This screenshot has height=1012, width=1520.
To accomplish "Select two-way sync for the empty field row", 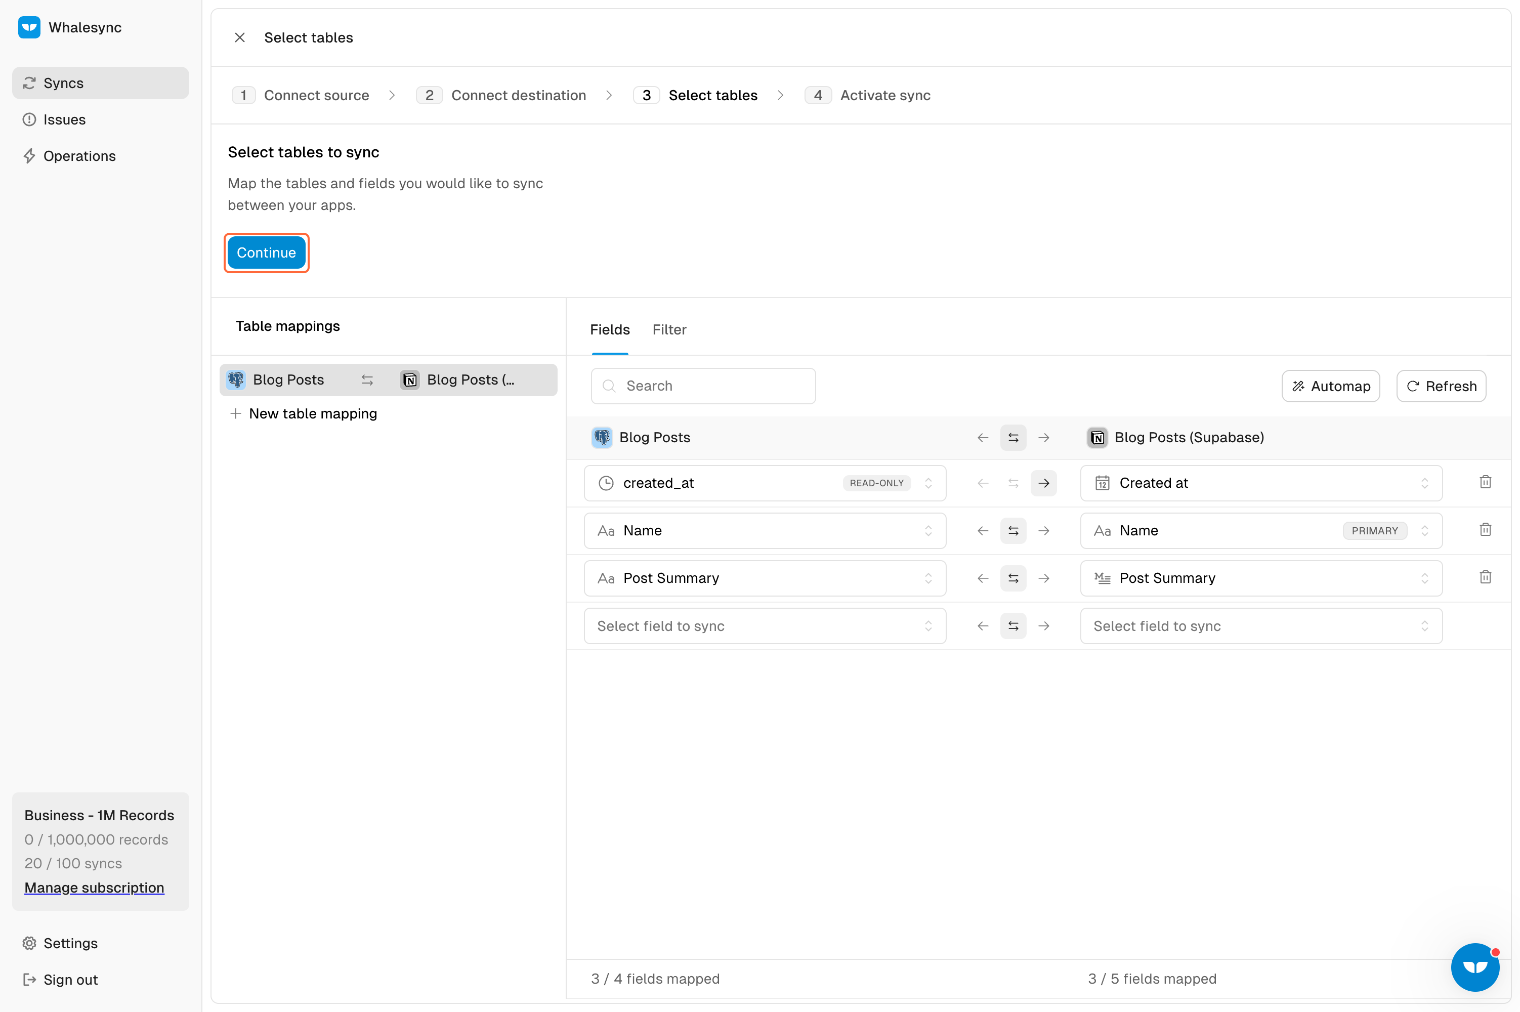I will point(1014,626).
